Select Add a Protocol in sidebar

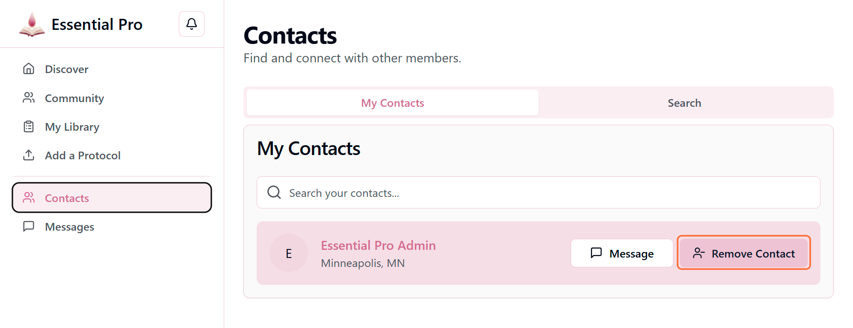click(x=83, y=155)
